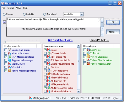Open the Status menu
Viewport: 124px width, 102px height.
[11, 8]
